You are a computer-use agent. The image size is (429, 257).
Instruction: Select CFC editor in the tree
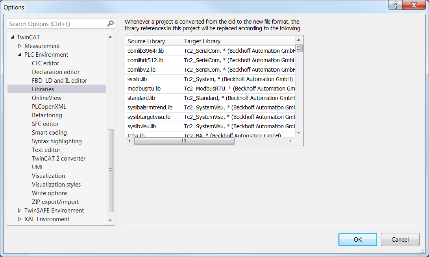(45, 63)
